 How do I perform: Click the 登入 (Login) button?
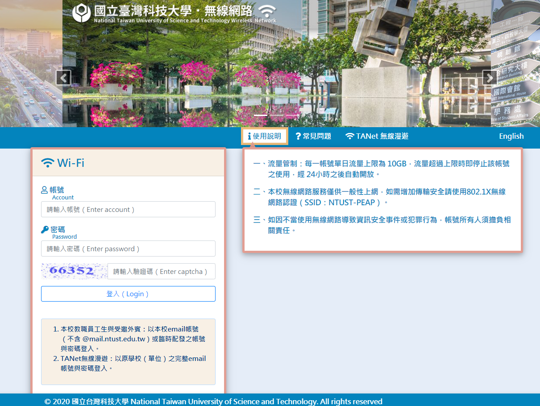128,294
